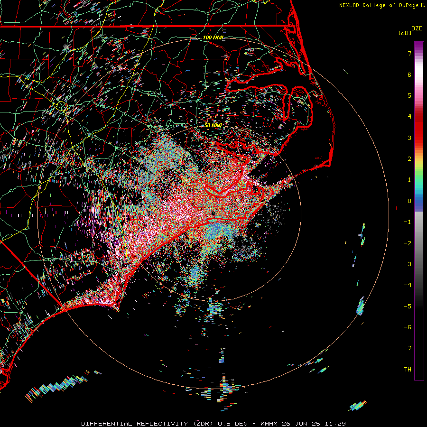Screen dimensions: 427x427
Task: Click the 6 value on the color scale
Action: 409,74
